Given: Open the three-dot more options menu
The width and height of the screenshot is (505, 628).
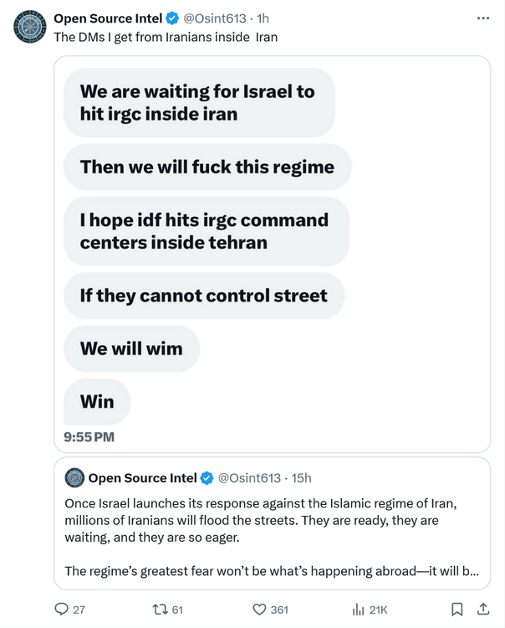Looking at the screenshot, I should (483, 18).
